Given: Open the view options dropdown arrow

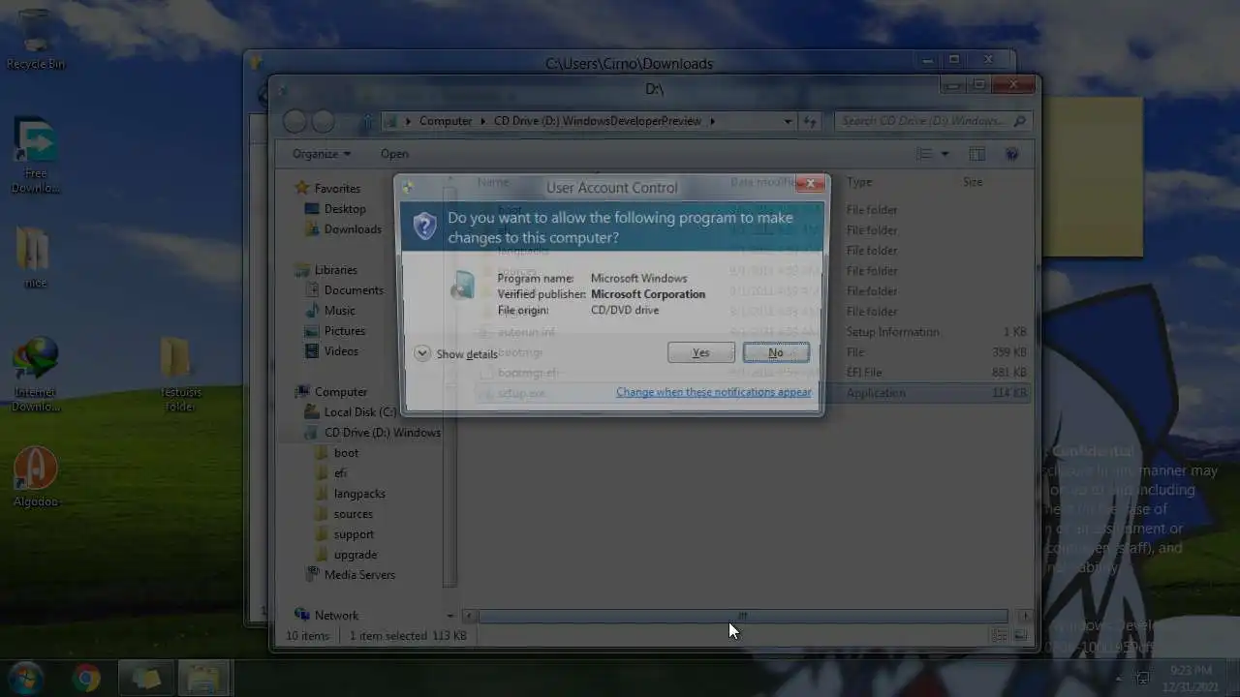Looking at the screenshot, I should click(945, 154).
